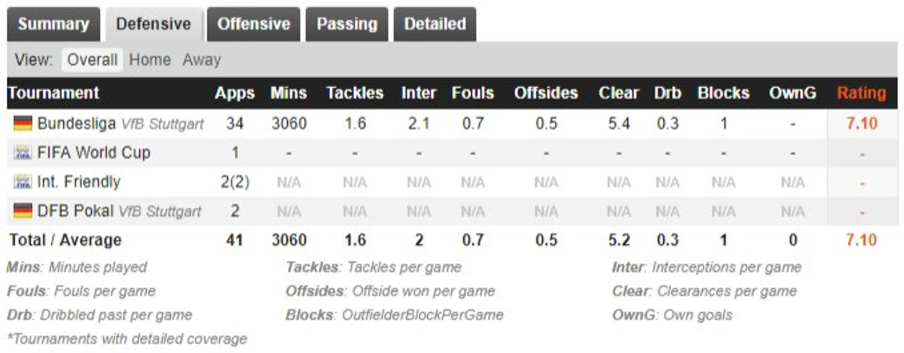
Task: Open the DFB Pokal tournament link
Action: 76,211
